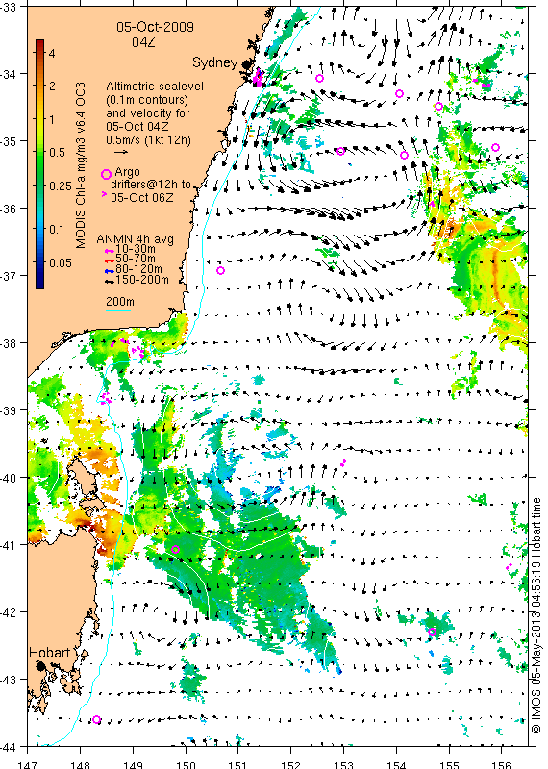
Task: Click the IMOS copyright timestamp text
Action: [536, 615]
